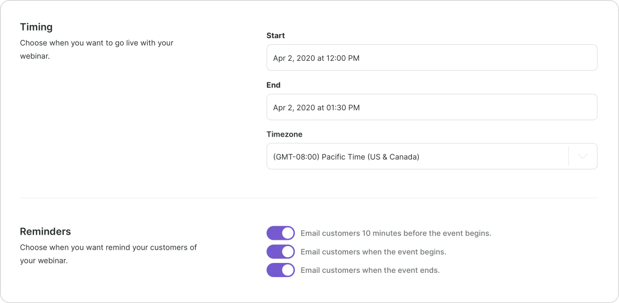This screenshot has height=303, width=619.
Task: Click the divider area between Timing and Reminders
Action: point(309,198)
